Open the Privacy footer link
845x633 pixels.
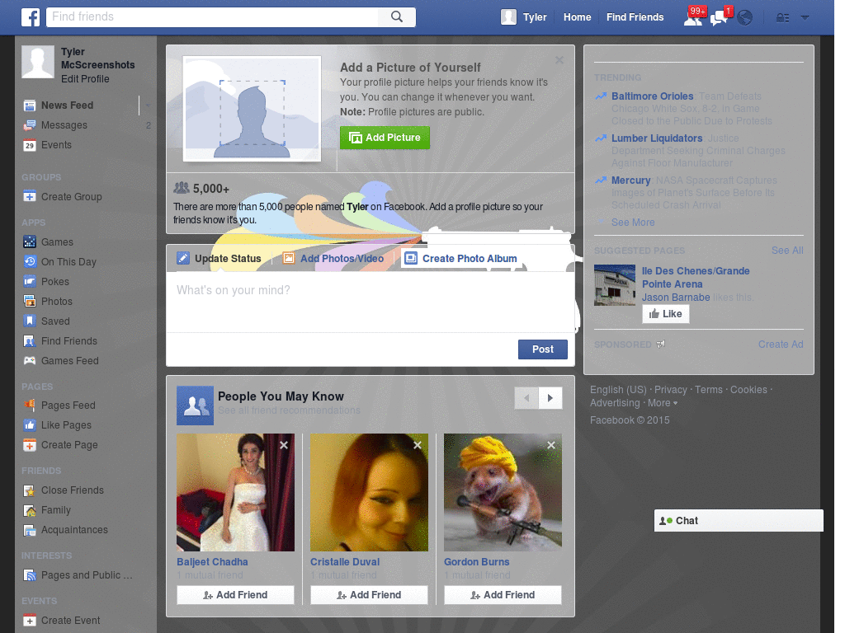pyautogui.click(x=670, y=390)
